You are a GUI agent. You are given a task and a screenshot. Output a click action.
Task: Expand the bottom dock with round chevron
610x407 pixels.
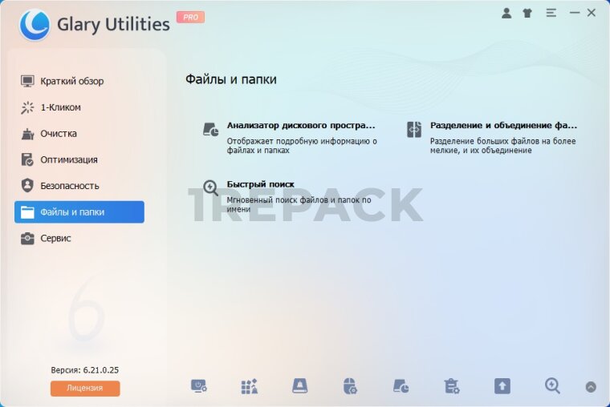(591, 387)
